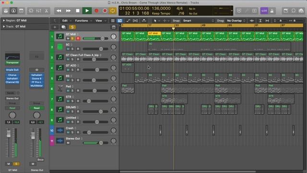Toggle vertical auto zoom icon
The height and width of the screenshot is (173, 307).
click(x=260, y=21)
